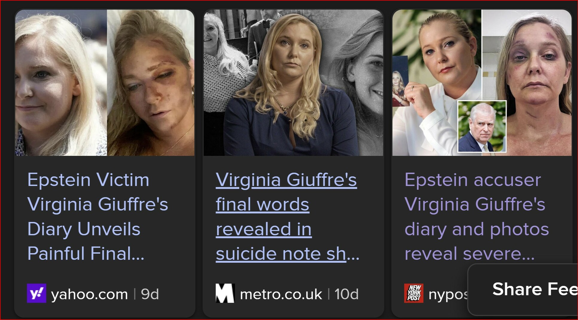The width and height of the screenshot is (578, 320).
Task: Click the Metro 'M' logo icon
Action: tap(225, 293)
